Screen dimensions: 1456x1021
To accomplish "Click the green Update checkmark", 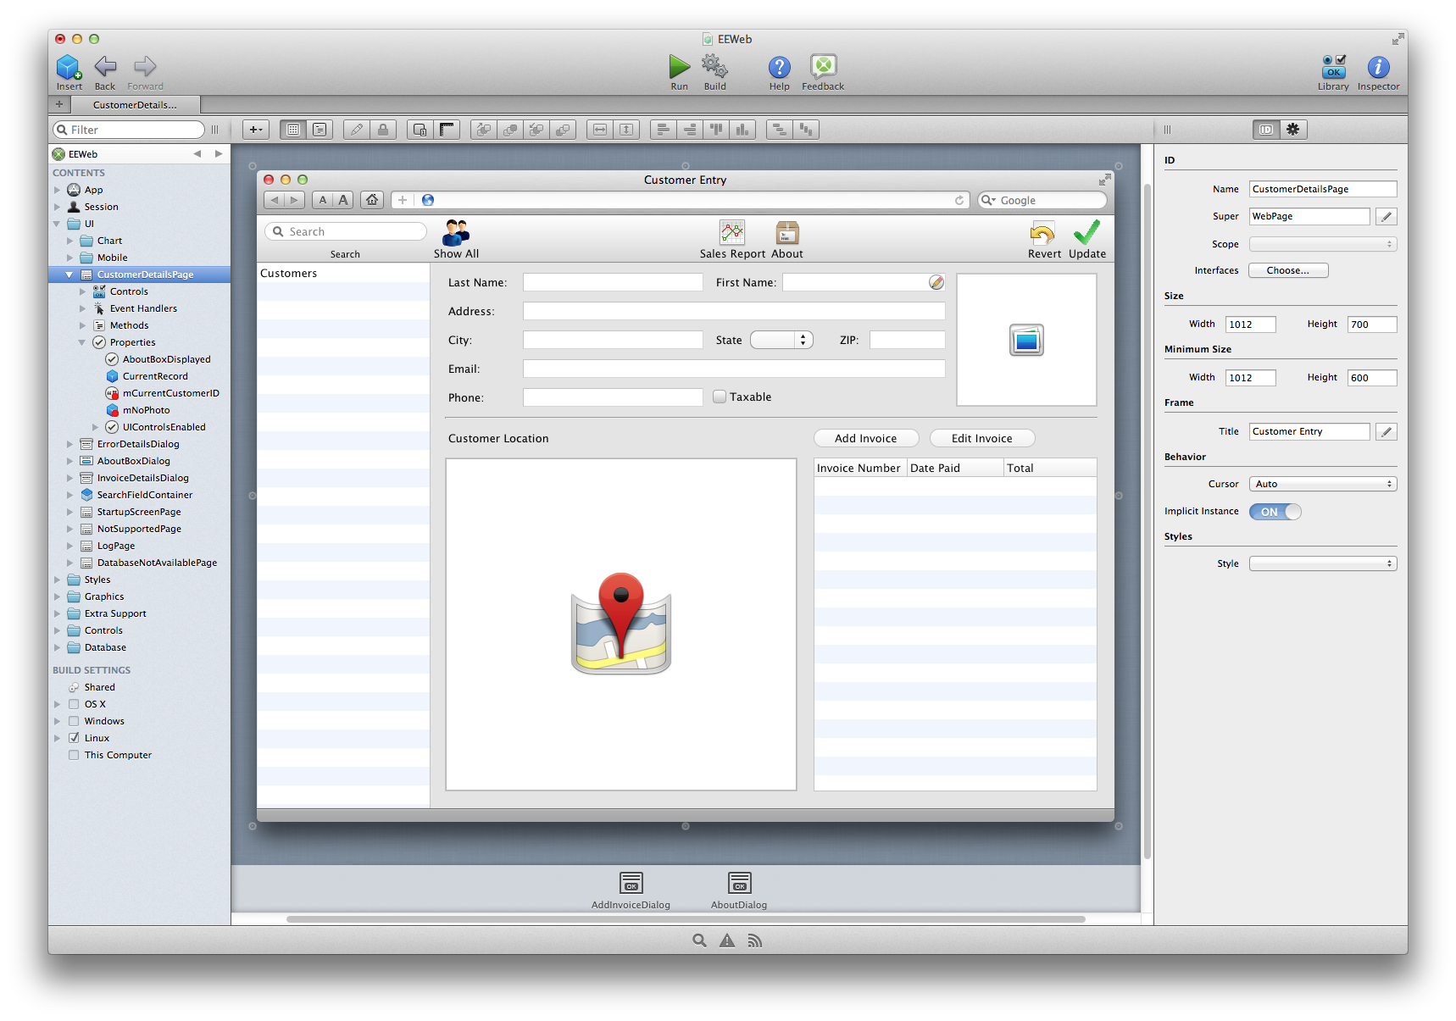I will click(1086, 232).
